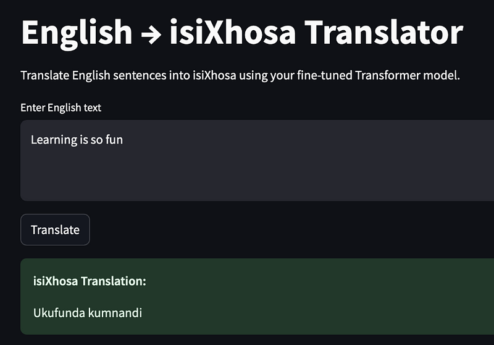Click the arrow symbol in the page title
Screen dimensions: 494x345
(x=151, y=33)
